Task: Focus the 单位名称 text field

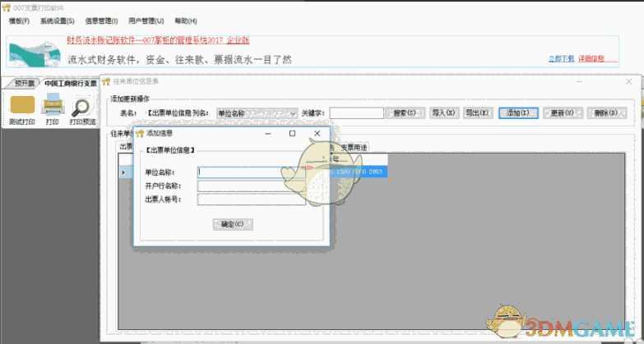Action: pyautogui.click(x=251, y=172)
